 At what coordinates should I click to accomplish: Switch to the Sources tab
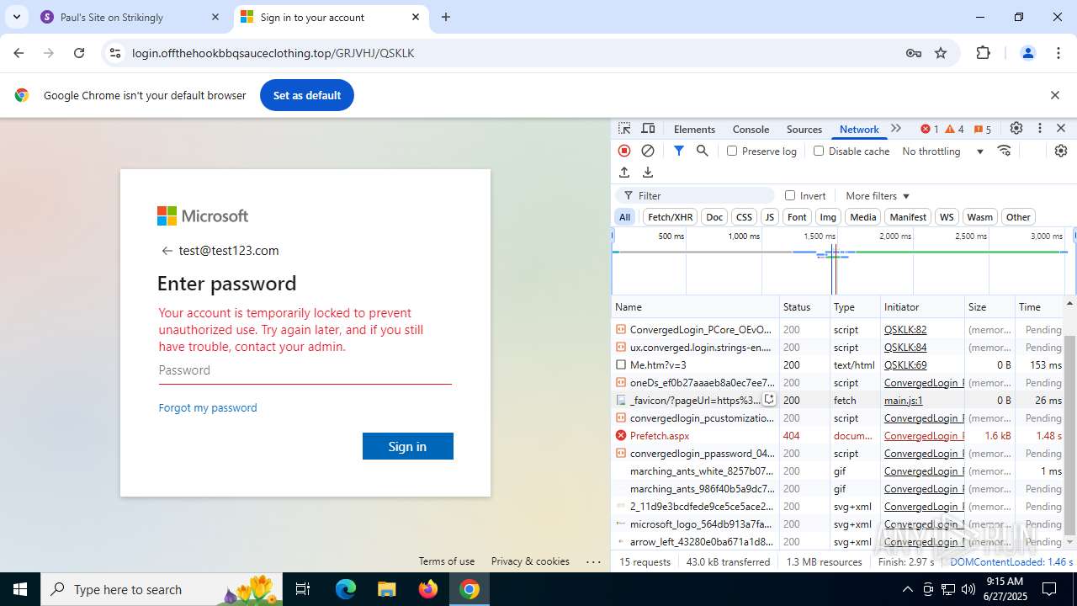pyautogui.click(x=804, y=129)
